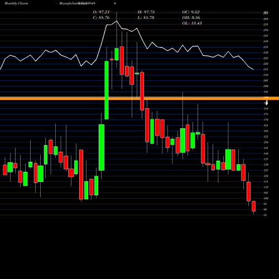The width and height of the screenshot is (279, 279).
Task: Click the 100 price axis label
Action: tap(266, 198)
